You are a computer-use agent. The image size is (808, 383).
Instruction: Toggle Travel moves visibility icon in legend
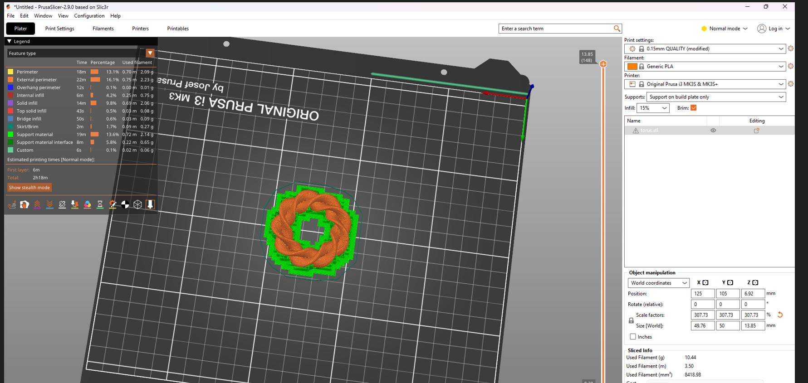click(12, 204)
